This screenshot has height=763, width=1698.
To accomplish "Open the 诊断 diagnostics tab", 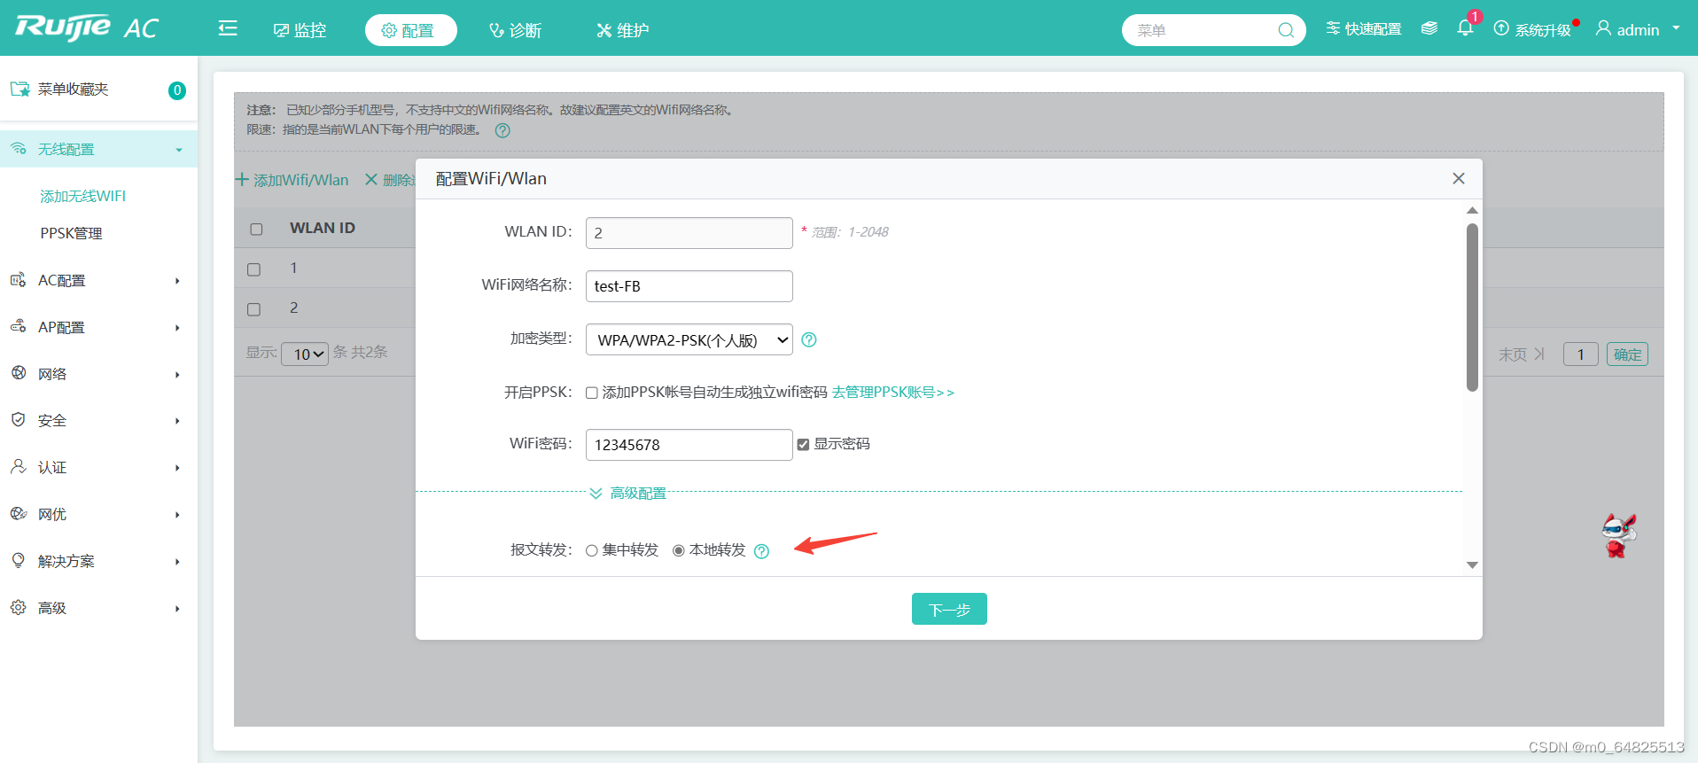I will (515, 30).
